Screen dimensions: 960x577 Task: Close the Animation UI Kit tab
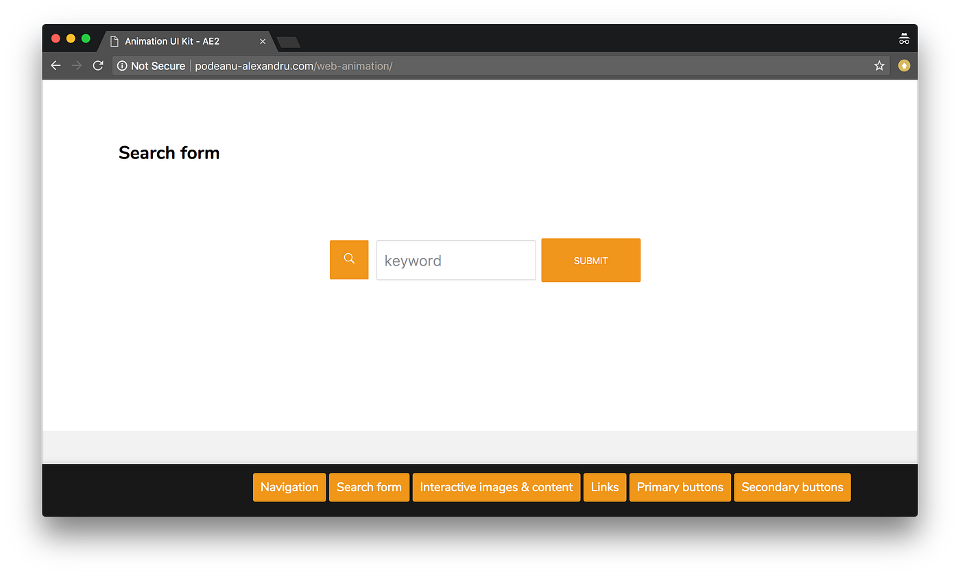click(x=263, y=41)
